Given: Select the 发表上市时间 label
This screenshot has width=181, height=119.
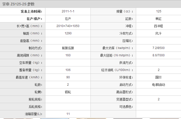Looking at the screenshot, I should point(32,11).
